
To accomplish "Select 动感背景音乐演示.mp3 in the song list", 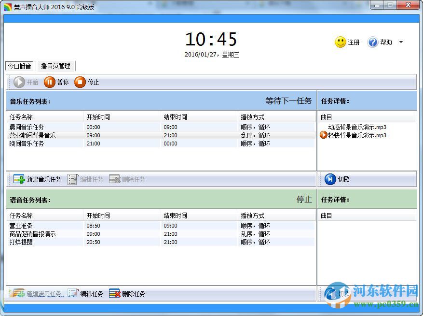I will pos(357,128).
